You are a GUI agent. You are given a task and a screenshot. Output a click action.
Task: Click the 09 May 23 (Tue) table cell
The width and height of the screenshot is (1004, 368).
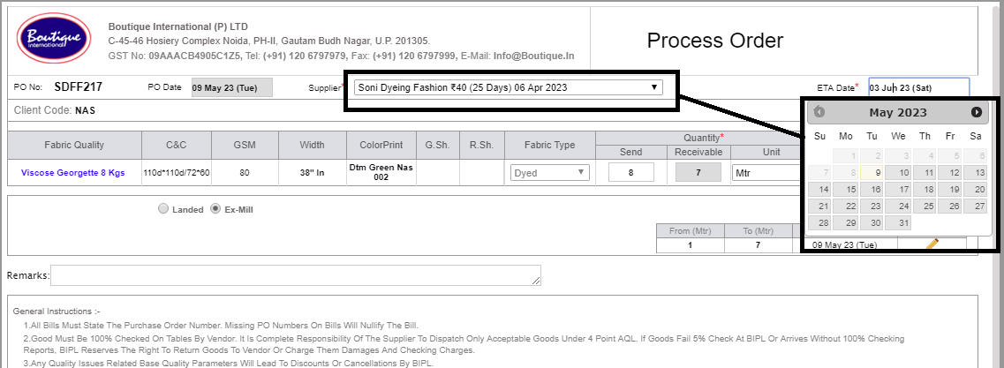pos(844,244)
